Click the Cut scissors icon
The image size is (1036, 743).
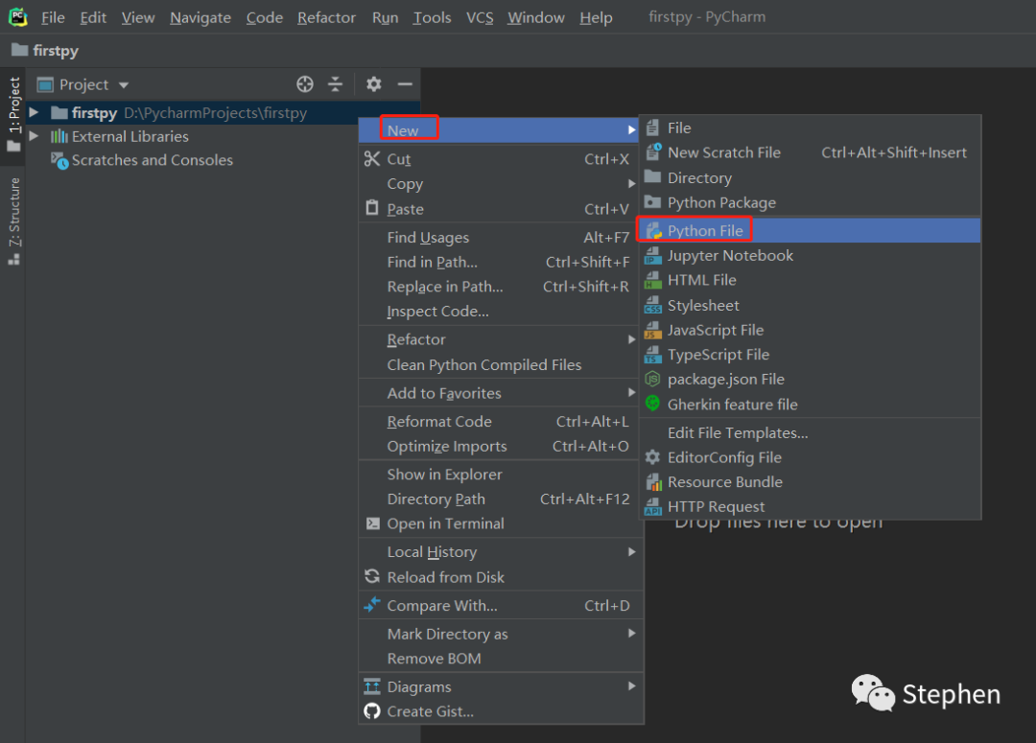click(x=372, y=158)
